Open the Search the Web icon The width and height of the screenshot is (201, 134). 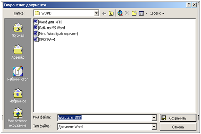coord(120,13)
